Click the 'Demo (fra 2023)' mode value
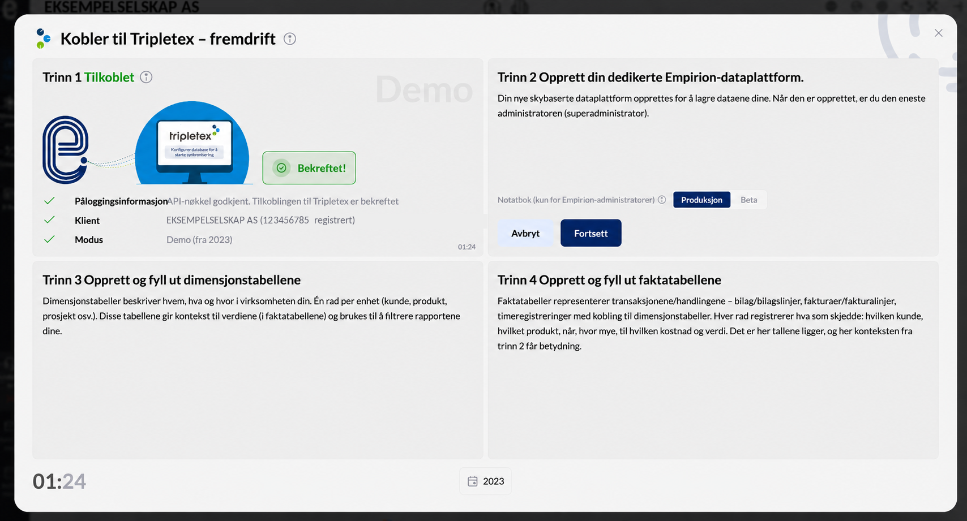This screenshot has height=521, width=967. (x=199, y=239)
